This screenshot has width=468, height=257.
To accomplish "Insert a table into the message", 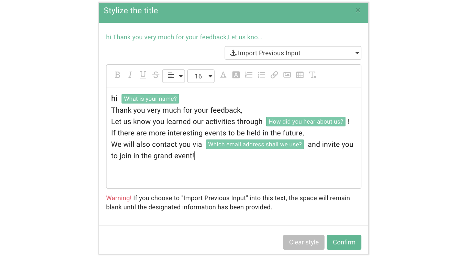I will (x=300, y=75).
